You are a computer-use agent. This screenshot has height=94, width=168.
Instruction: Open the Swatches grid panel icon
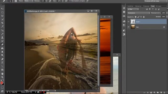tap(124, 25)
